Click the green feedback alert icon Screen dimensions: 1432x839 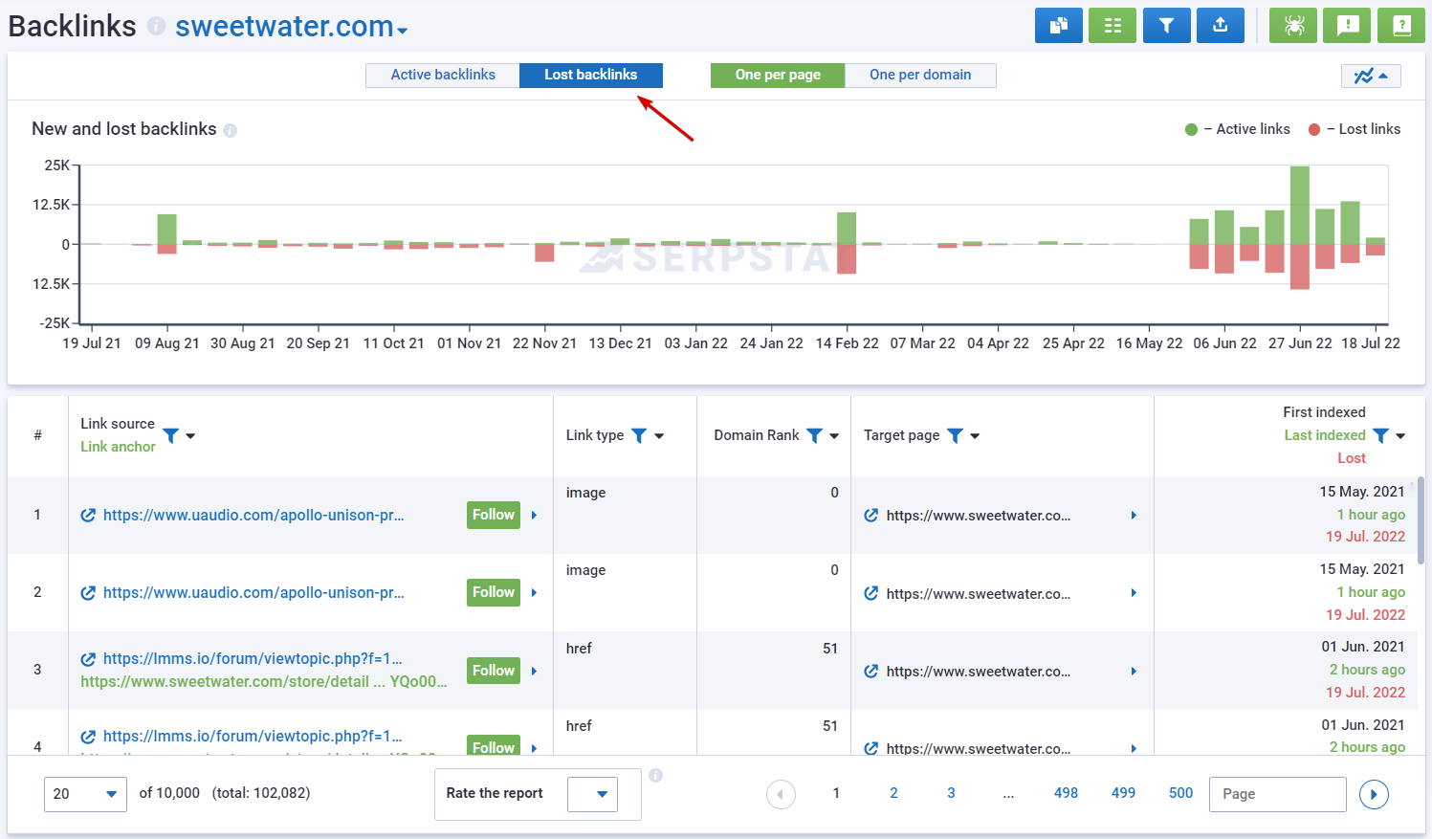tap(1347, 26)
